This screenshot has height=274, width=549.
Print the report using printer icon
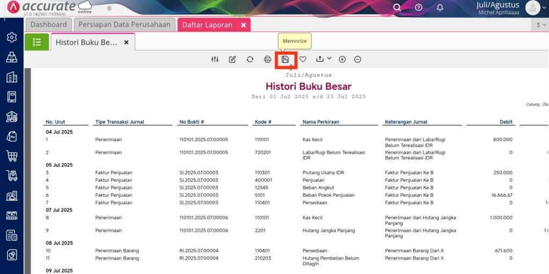click(268, 60)
